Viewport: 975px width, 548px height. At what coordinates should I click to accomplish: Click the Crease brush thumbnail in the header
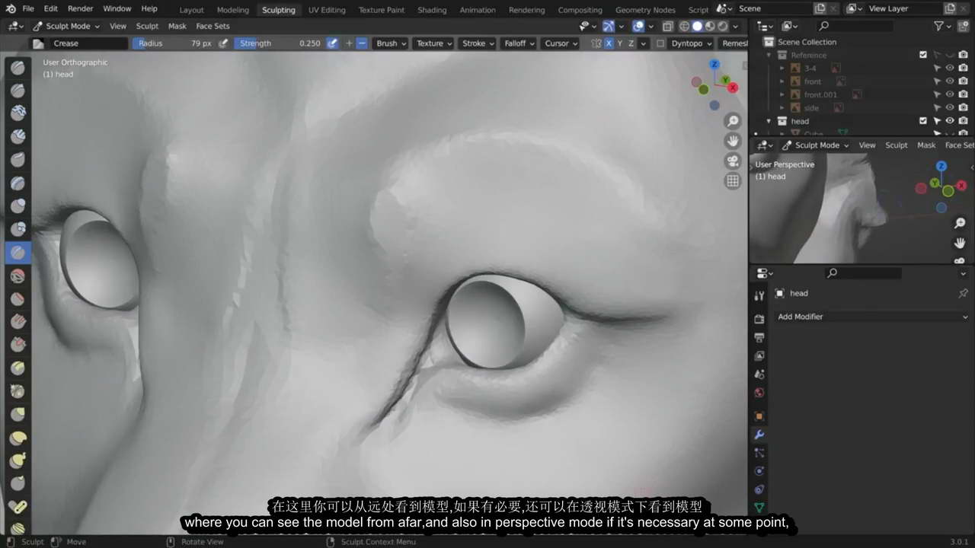(37, 43)
